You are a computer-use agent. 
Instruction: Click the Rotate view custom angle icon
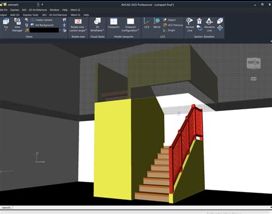point(78,21)
